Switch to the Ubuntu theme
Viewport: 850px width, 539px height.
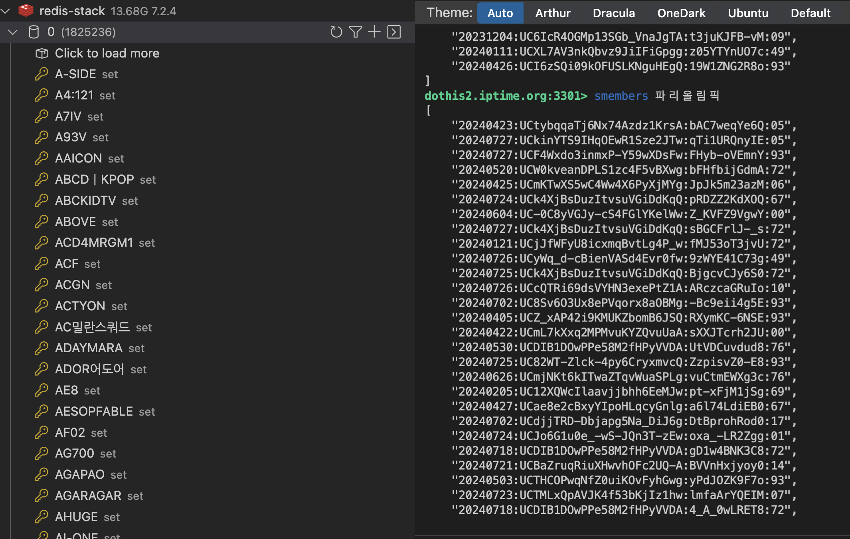[748, 13]
